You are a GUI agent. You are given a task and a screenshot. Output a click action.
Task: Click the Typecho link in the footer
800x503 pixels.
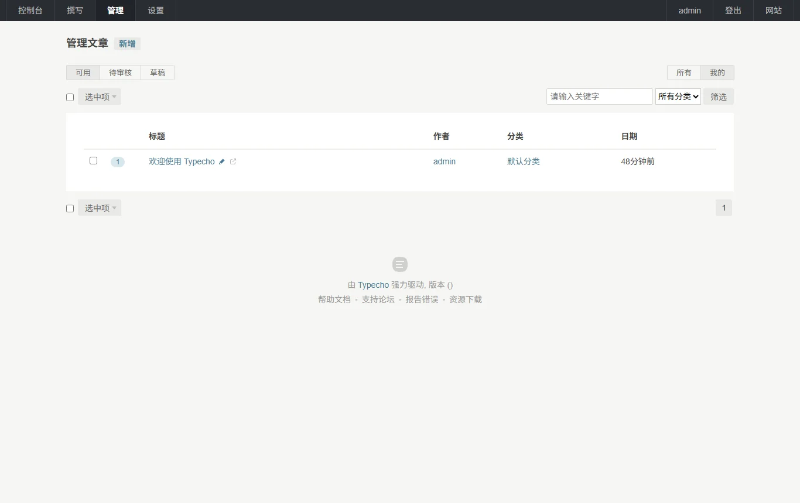pos(373,285)
